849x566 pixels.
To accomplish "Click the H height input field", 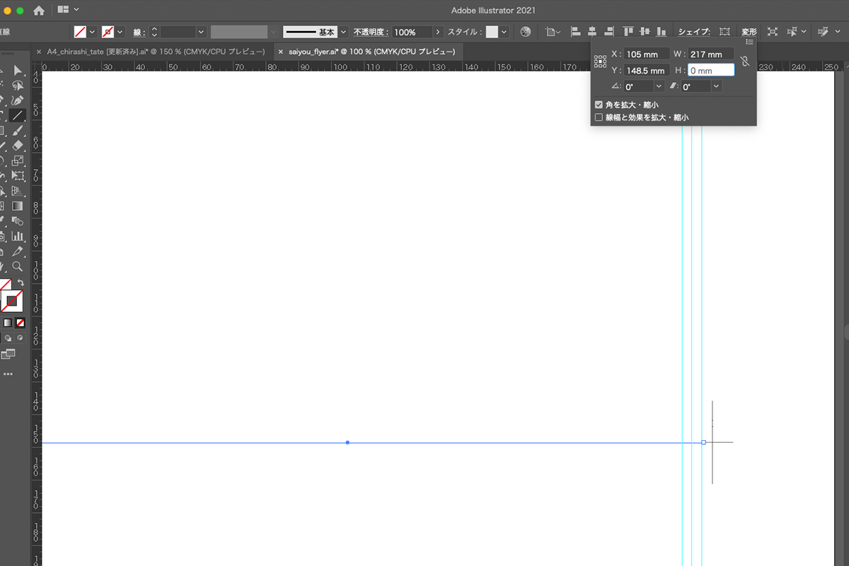I will (710, 71).
